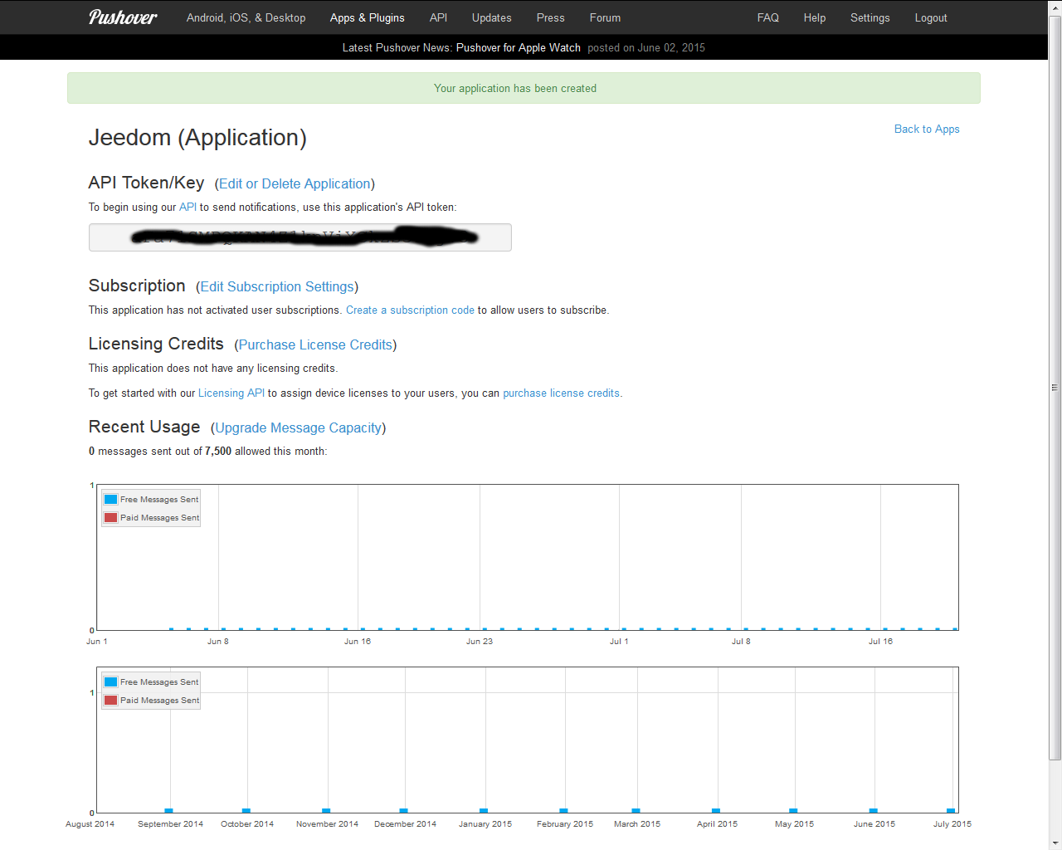The width and height of the screenshot is (1062, 850).
Task: Click the September 2014 data marker
Action: [x=168, y=810]
